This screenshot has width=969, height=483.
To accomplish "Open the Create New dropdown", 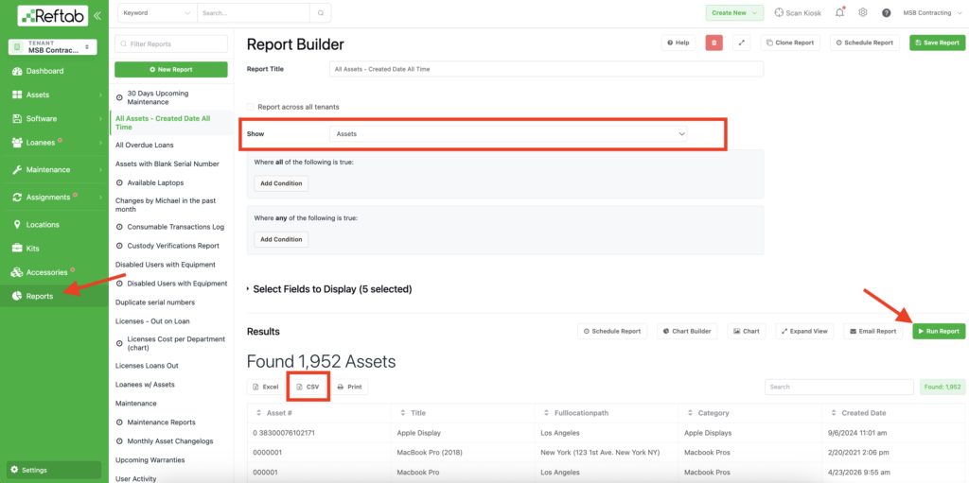I will pos(734,12).
